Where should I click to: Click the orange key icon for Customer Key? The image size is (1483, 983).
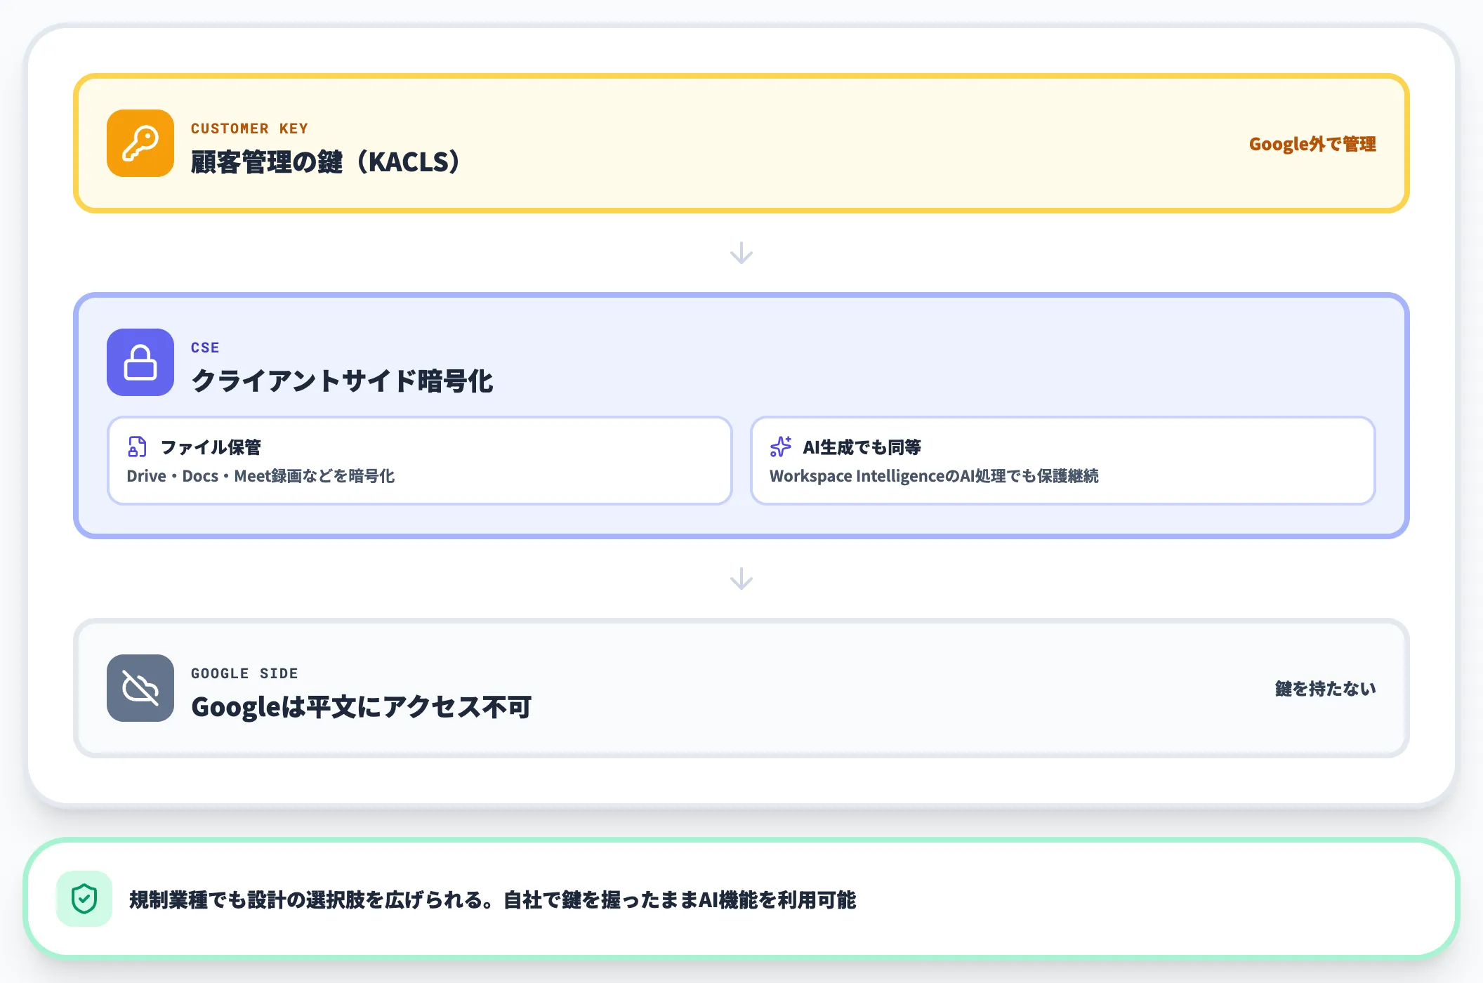(x=140, y=144)
